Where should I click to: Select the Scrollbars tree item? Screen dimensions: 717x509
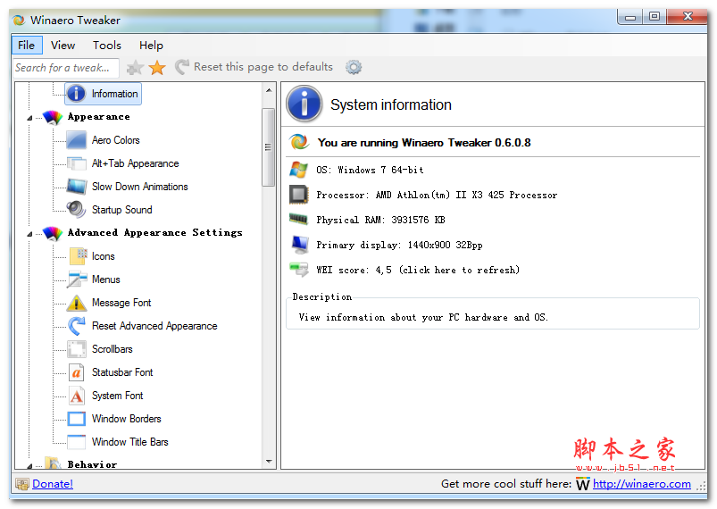[113, 349]
